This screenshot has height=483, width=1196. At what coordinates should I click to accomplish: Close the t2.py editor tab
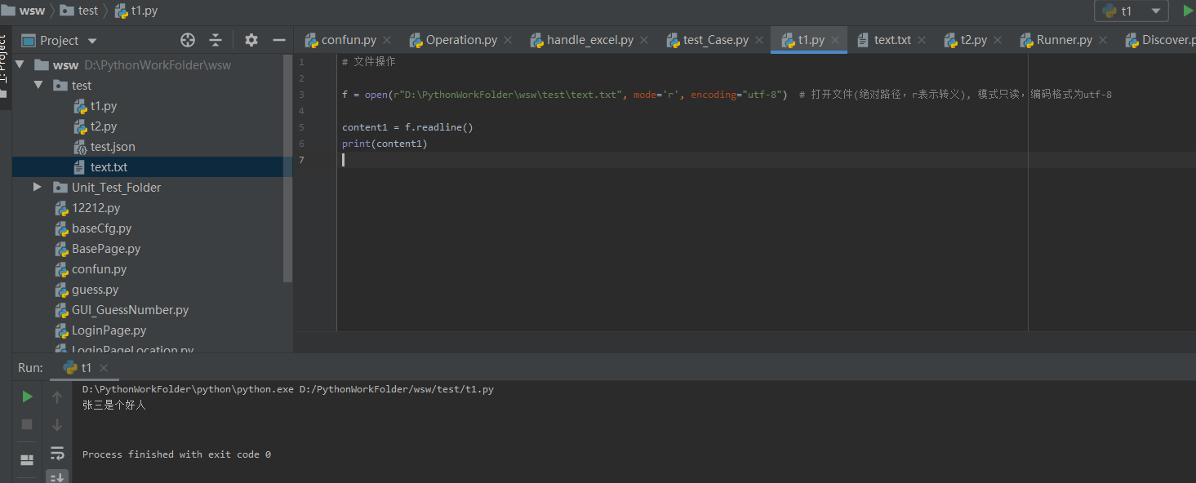(x=998, y=40)
